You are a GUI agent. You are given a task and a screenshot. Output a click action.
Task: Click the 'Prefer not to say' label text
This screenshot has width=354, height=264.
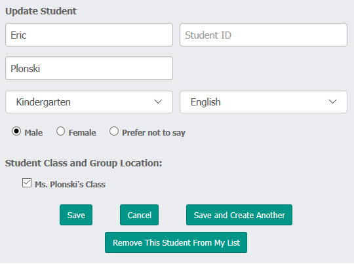tap(154, 133)
